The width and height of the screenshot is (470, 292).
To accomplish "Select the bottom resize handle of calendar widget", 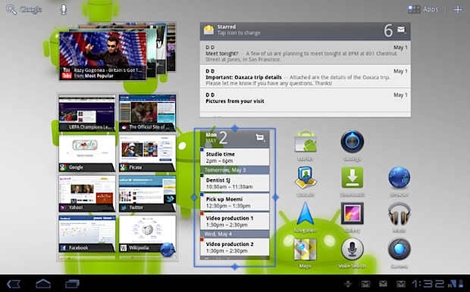I will 235,266.
